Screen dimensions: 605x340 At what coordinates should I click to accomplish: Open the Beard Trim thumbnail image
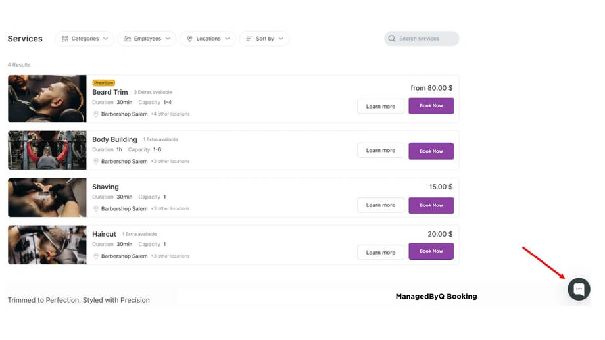[47, 99]
